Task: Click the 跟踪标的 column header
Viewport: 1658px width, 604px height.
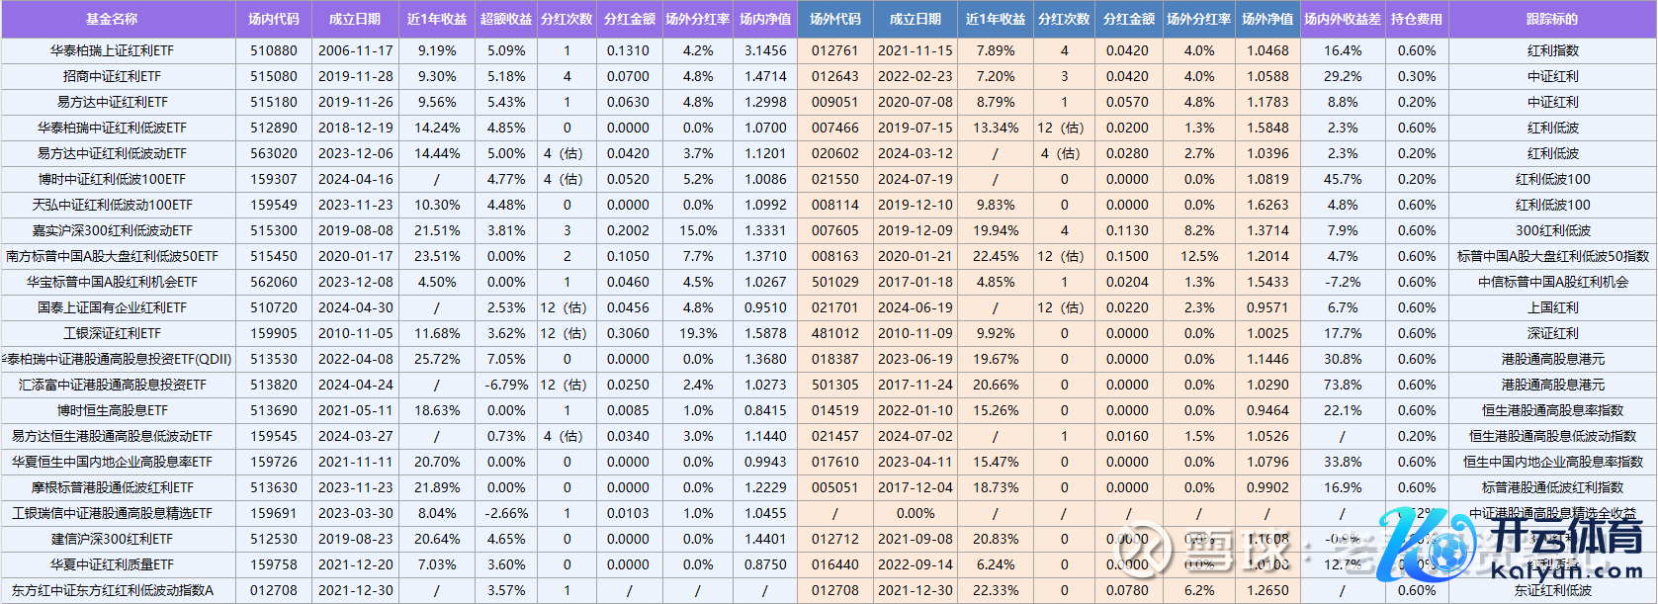Action: (1552, 19)
